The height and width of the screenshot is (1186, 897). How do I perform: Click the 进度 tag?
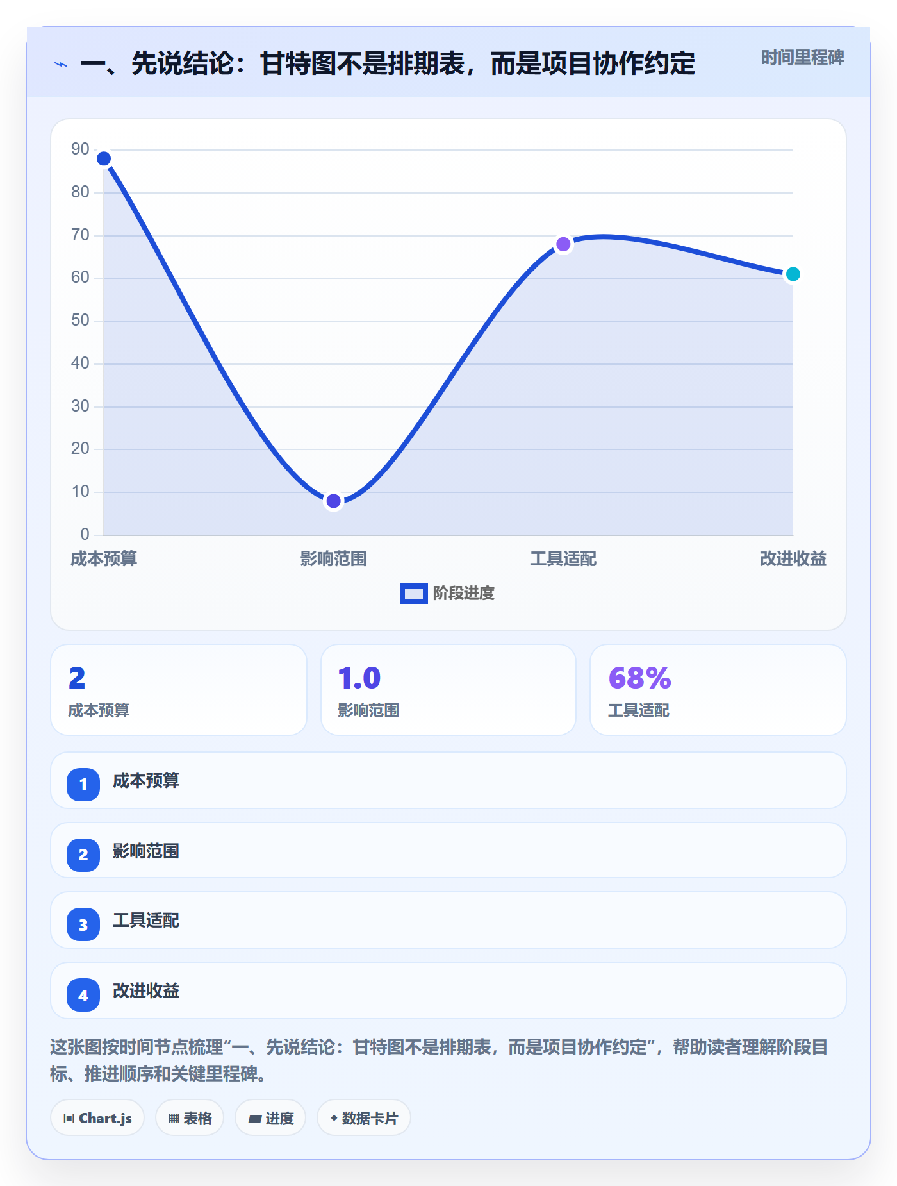(270, 1118)
